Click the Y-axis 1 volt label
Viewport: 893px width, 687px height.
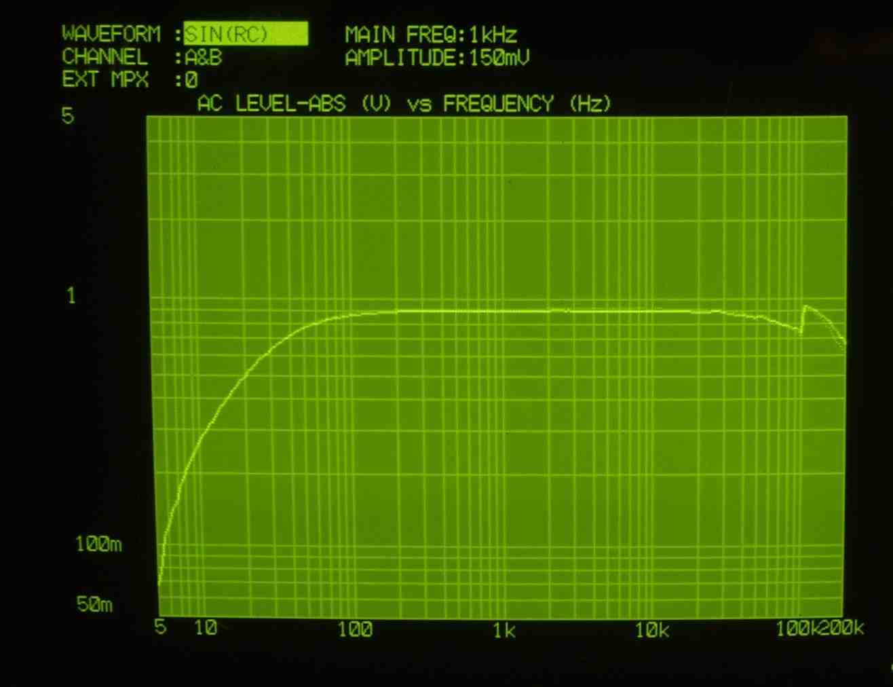tap(71, 296)
